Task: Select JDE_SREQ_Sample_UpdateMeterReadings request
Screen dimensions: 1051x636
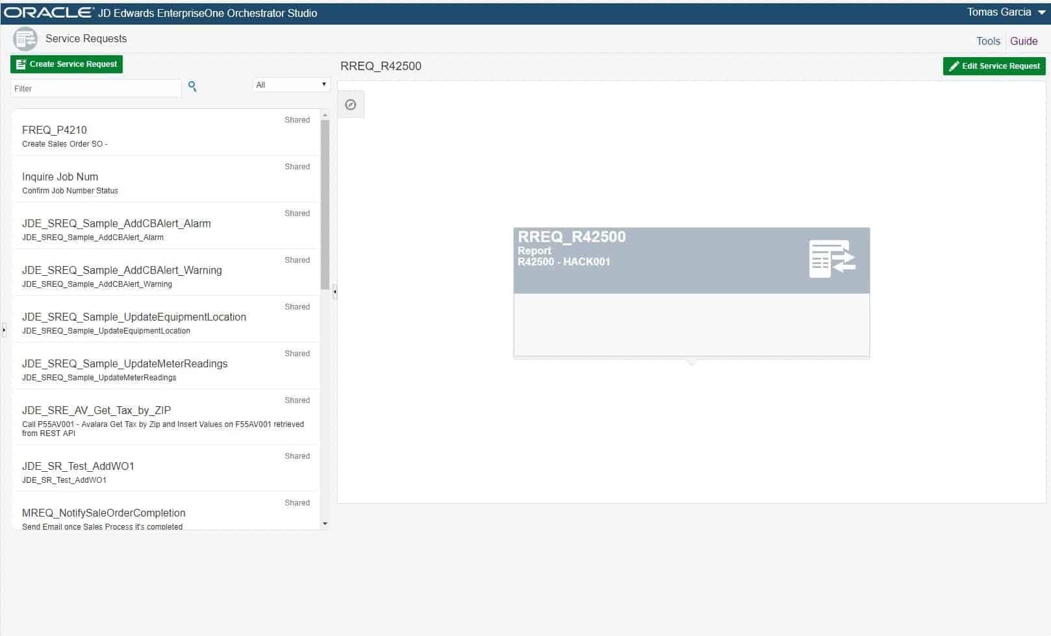Action: click(166, 366)
